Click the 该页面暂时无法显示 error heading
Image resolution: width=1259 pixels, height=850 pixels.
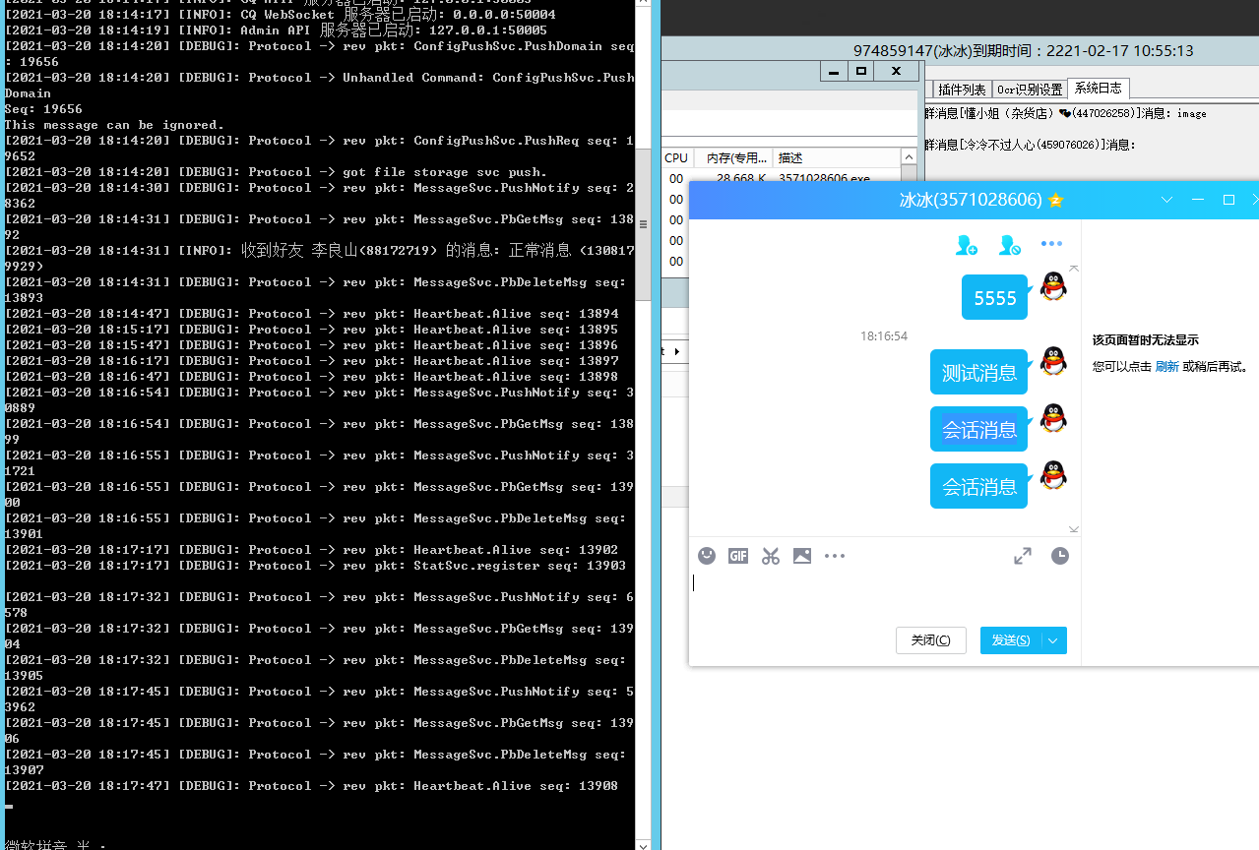[x=1146, y=340]
